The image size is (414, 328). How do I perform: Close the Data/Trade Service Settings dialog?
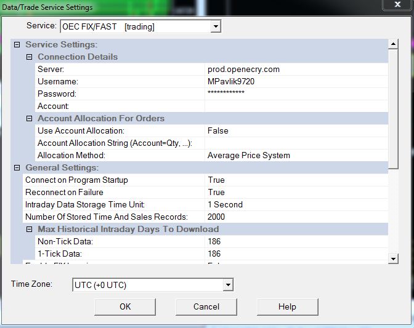coord(397,4)
